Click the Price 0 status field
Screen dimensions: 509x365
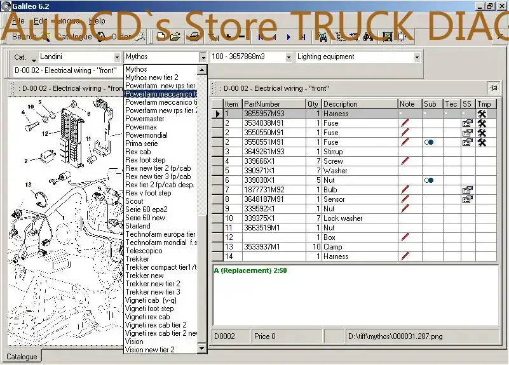[287, 336]
